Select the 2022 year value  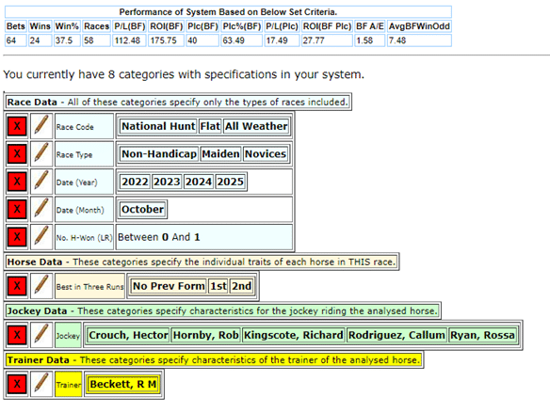click(135, 182)
